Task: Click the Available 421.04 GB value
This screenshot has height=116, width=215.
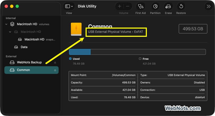Action: [129, 90]
